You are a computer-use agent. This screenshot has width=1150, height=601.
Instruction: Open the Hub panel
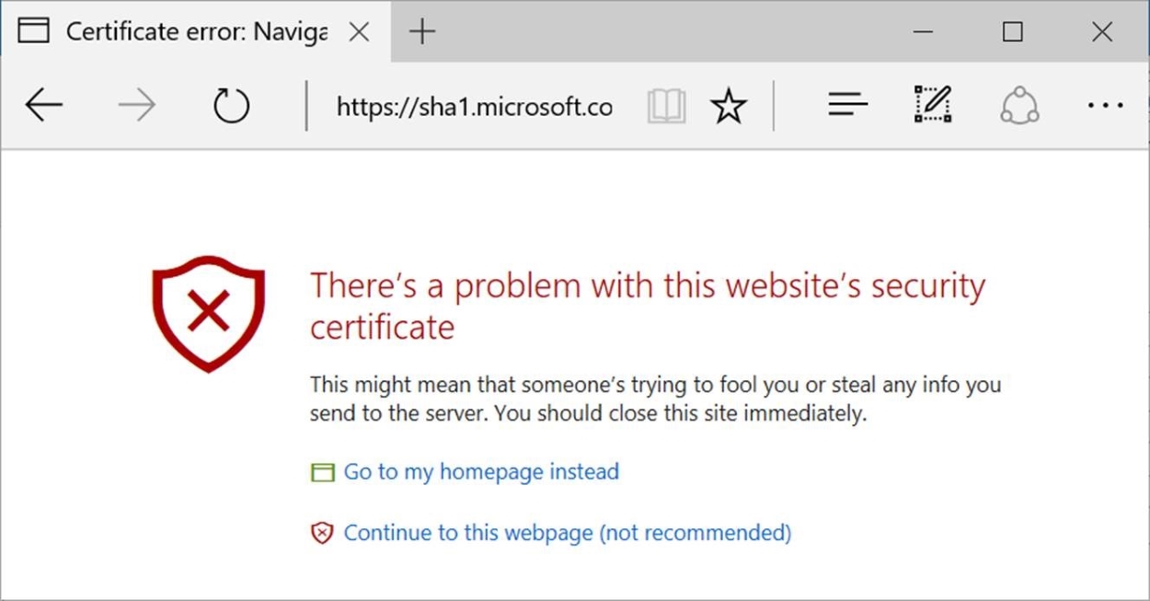point(846,104)
